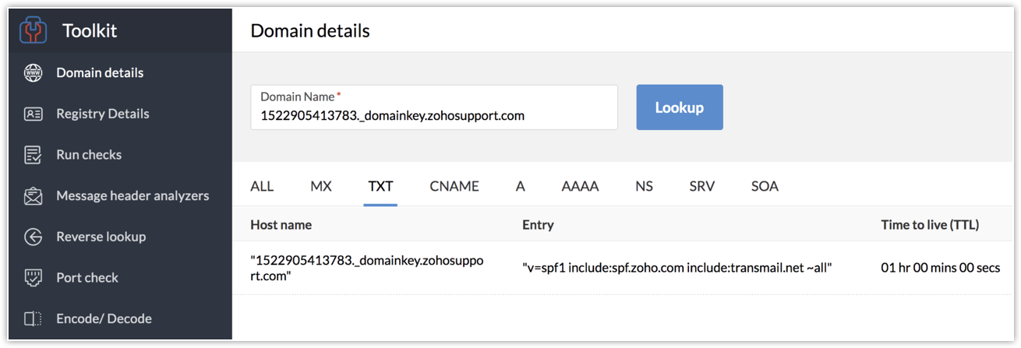Click the Toolkit logo icon
The height and width of the screenshot is (348, 1021).
[34, 30]
